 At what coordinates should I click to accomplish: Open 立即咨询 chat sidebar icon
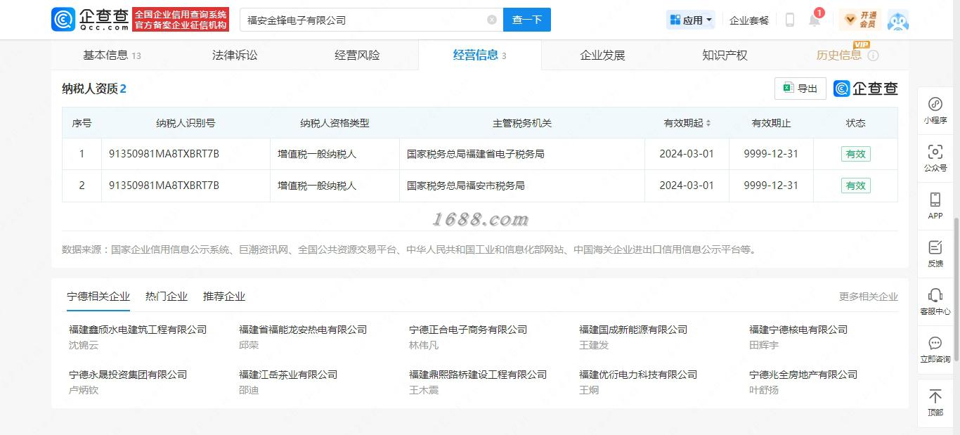[935, 350]
